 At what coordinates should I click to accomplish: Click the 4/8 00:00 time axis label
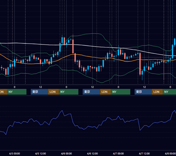click(x=170, y=153)
